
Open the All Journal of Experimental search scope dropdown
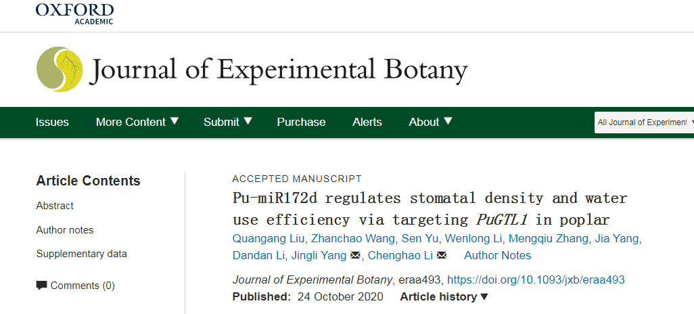point(643,122)
